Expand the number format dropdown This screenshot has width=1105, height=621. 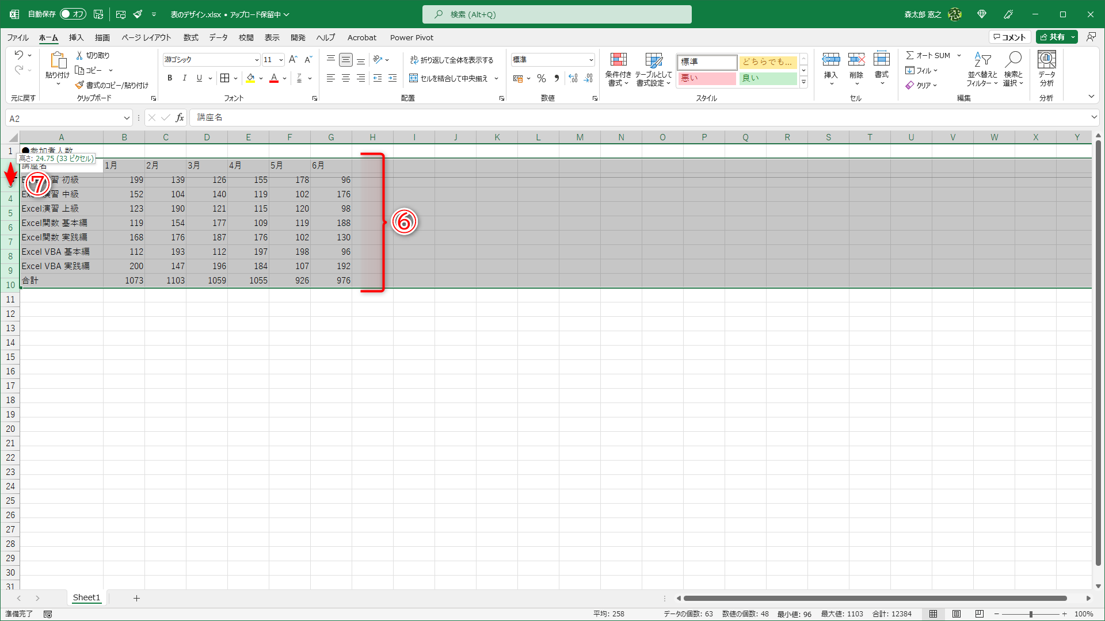[x=590, y=60]
